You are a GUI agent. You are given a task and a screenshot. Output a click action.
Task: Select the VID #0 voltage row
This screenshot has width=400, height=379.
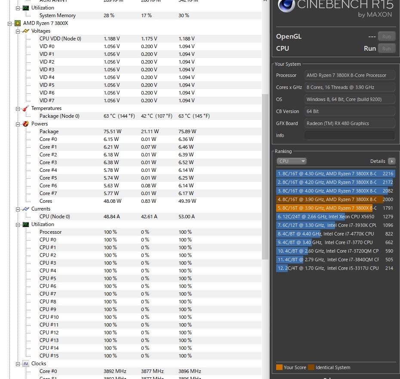tap(149, 46)
